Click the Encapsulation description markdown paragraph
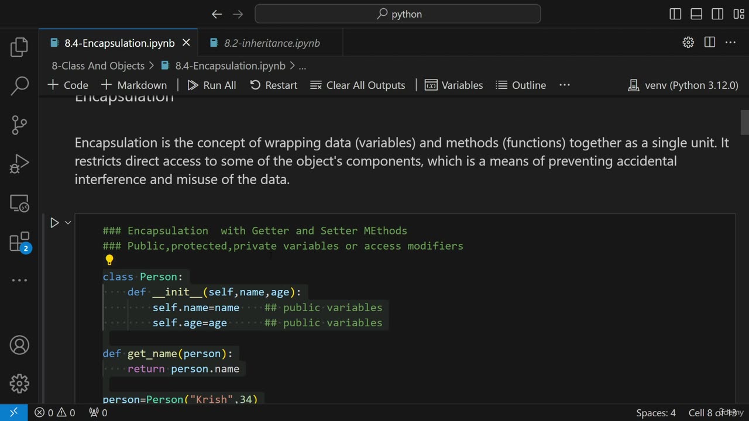The height and width of the screenshot is (421, 749). [401, 161]
